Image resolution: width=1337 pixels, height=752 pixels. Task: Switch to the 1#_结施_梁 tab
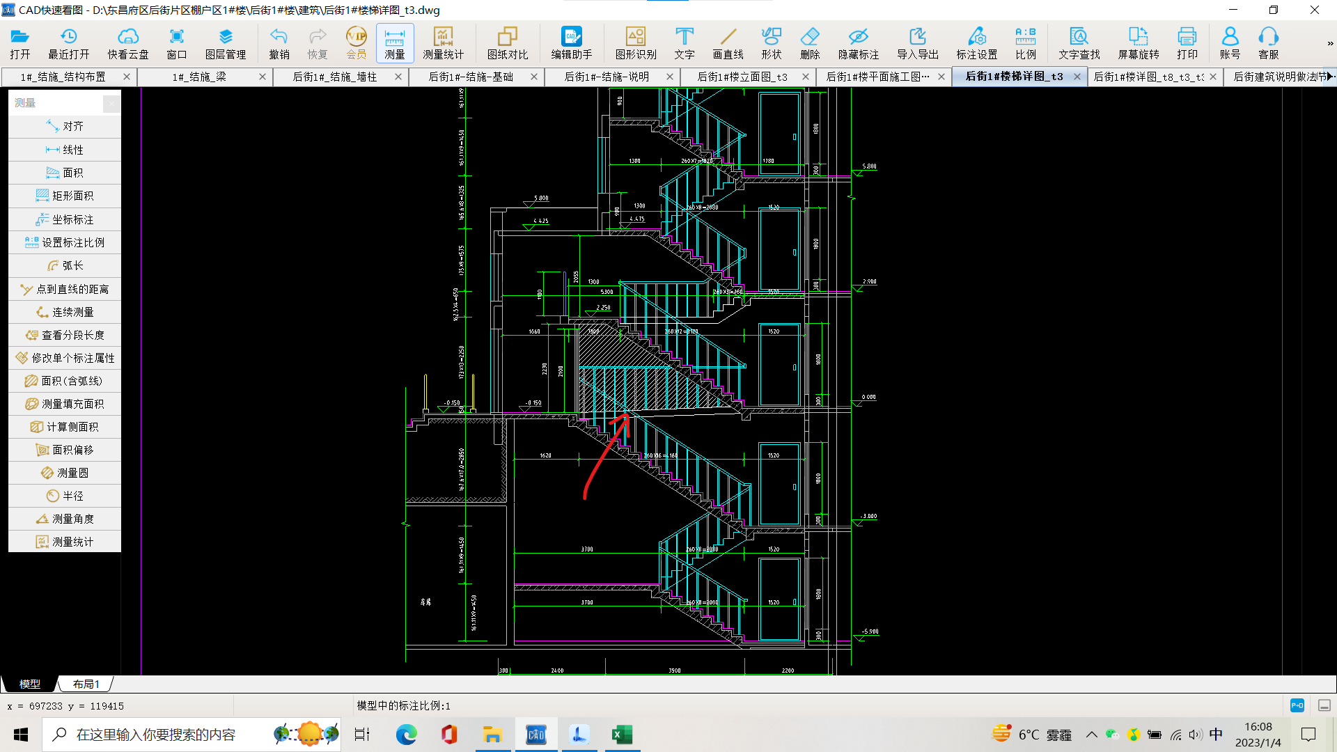tap(199, 77)
